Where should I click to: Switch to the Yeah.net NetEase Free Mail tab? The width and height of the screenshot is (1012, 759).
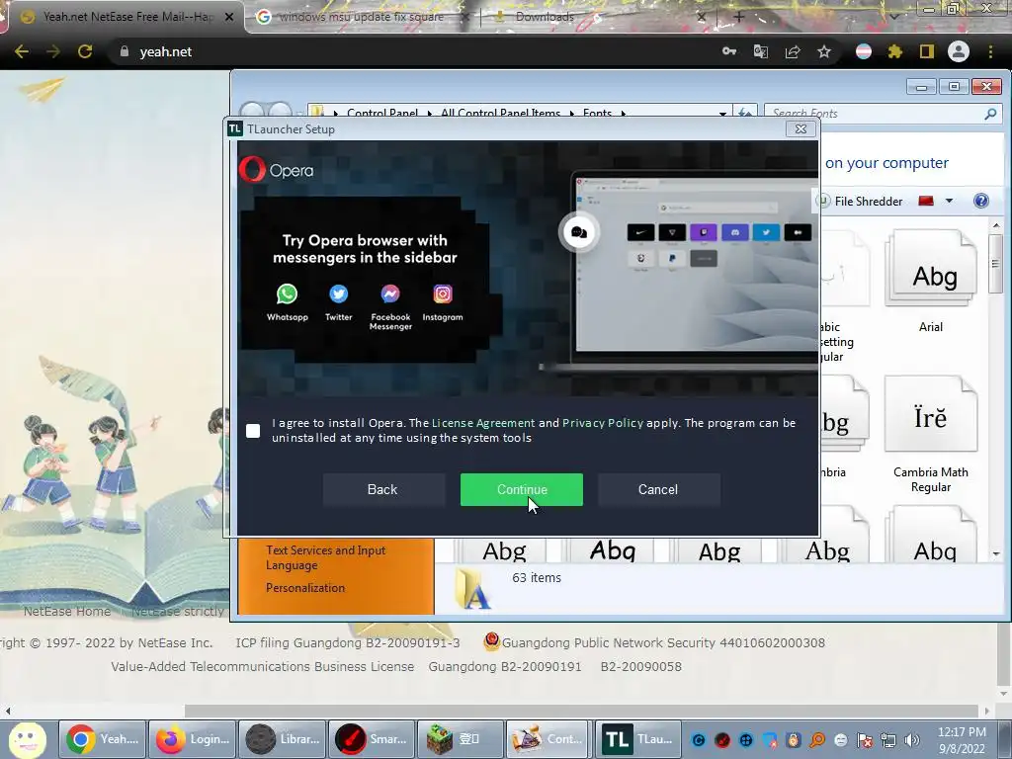[123, 17]
